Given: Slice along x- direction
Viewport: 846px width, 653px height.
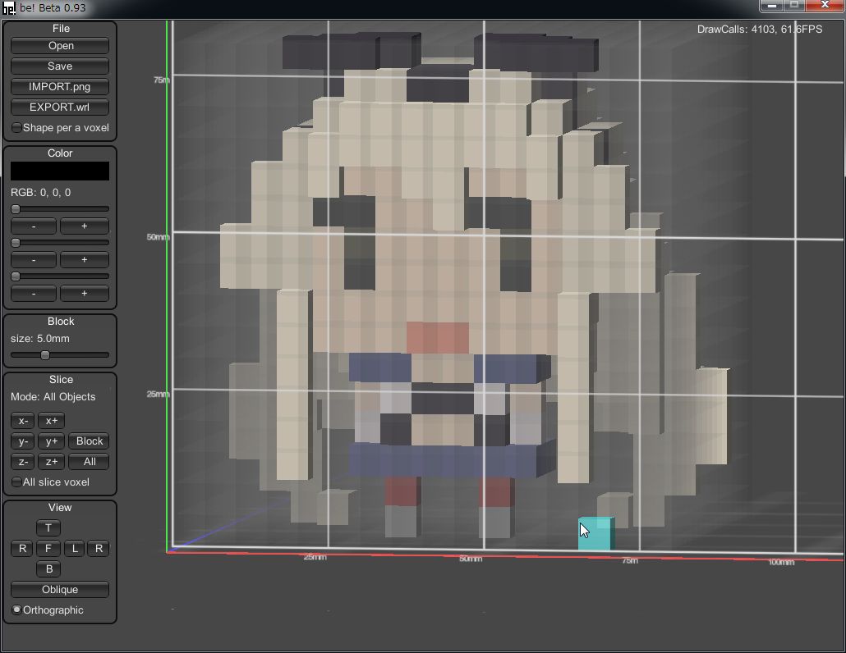Looking at the screenshot, I should (23, 421).
